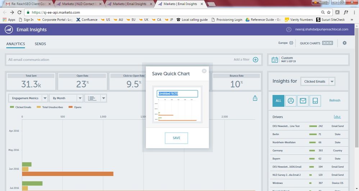Switch to the SENDS tab
359x191 pixels.
coord(40,44)
